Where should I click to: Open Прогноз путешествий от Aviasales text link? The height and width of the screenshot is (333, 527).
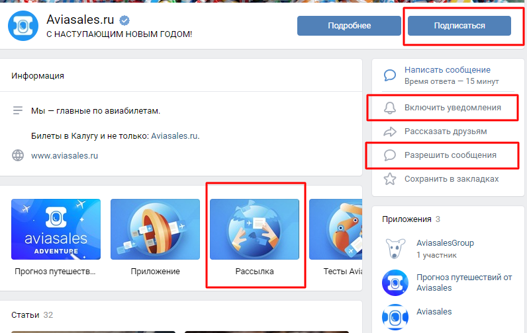pos(464,282)
